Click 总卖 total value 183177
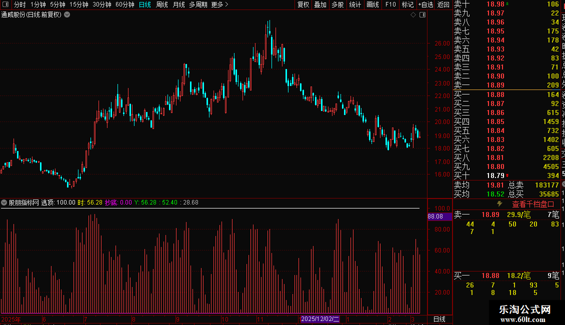Image resolution: width=565 pixels, height=325 pixels. click(547, 185)
